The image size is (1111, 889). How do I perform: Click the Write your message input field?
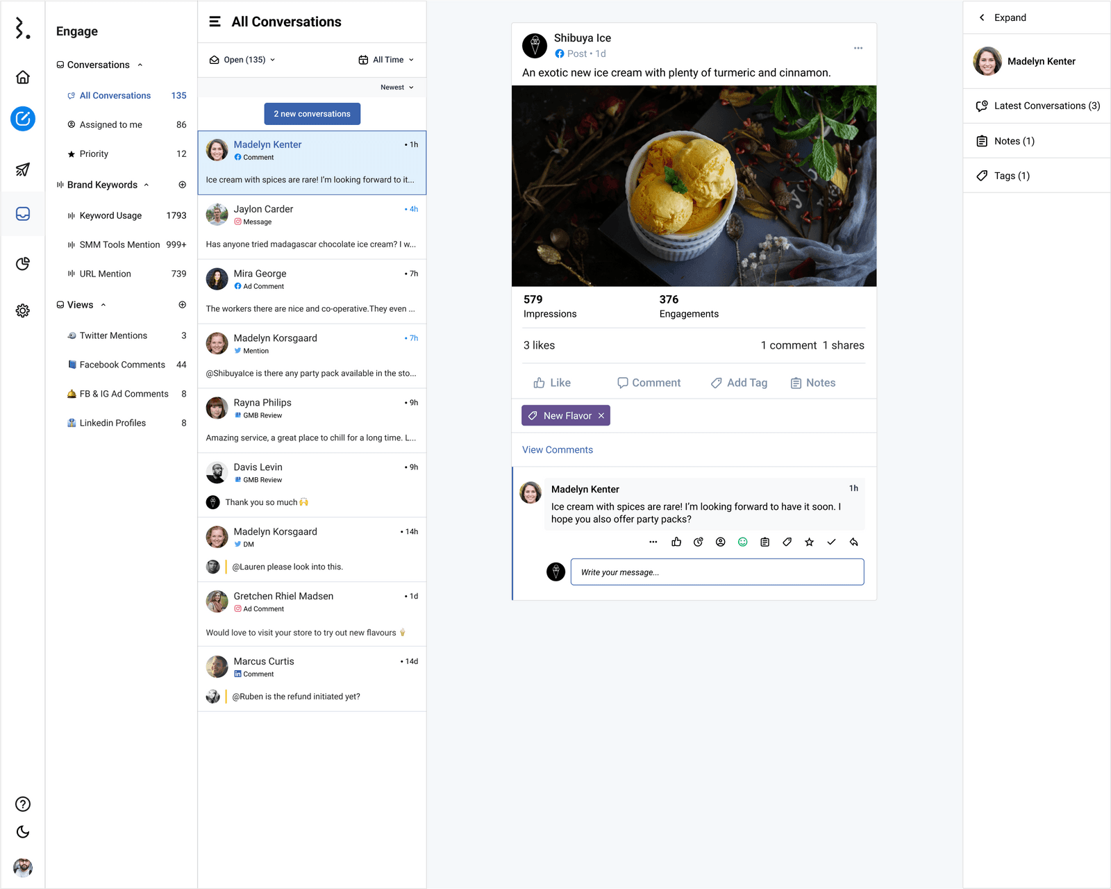717,572
